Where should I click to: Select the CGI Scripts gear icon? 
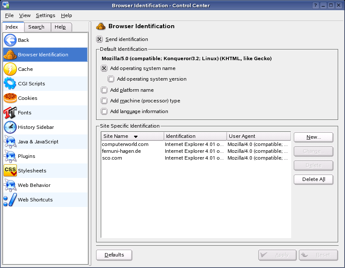click(x=10, y=84)
